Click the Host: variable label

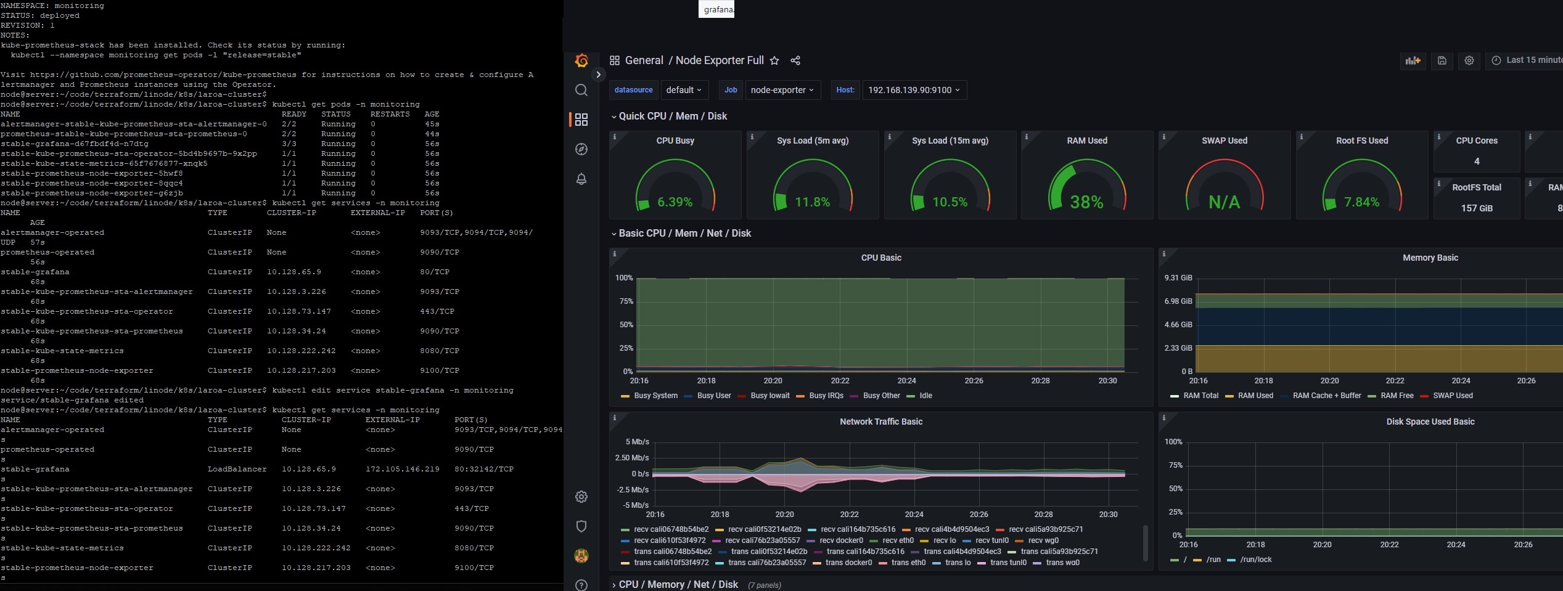click(x=845, y=90)
